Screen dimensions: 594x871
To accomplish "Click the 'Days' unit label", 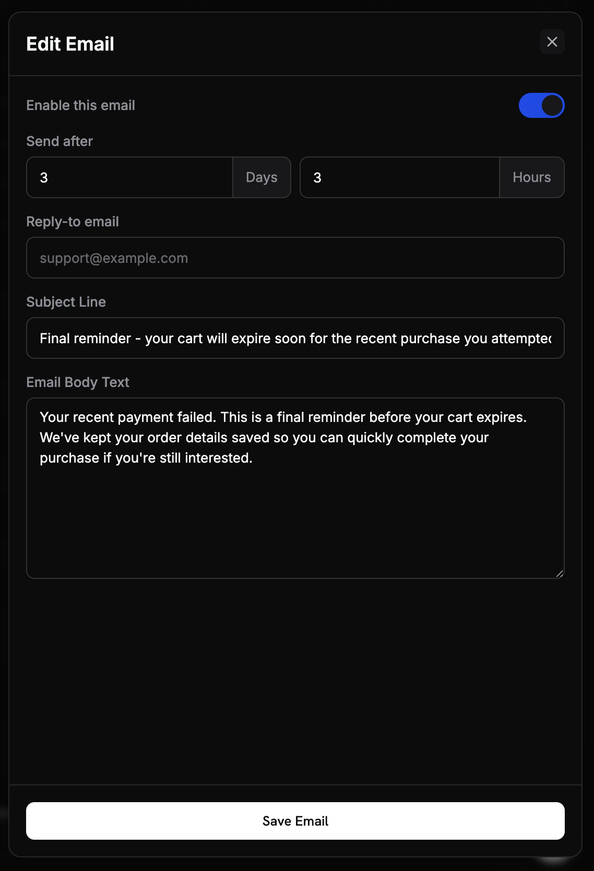I will tap(261, 177).
